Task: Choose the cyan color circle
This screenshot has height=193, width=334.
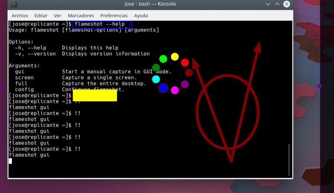Action: [156, 79]
